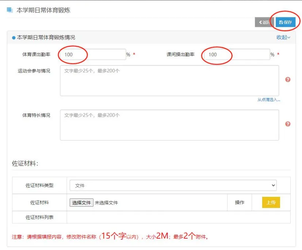Screen dimensions: 302x250
Task: Click the blue square page title icon
Action: pyautogui.click(x=10, y=10)
